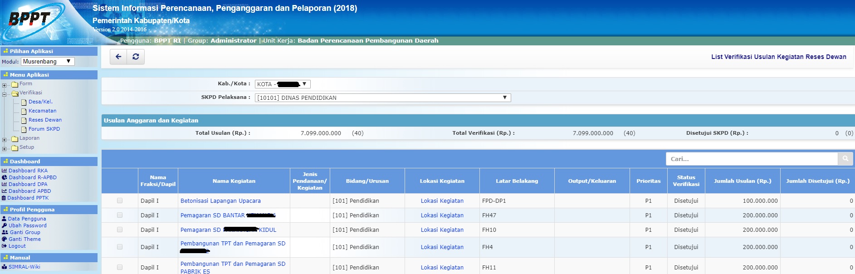Screen dimensions: 855x274
Task: Click the SIMRAL-Wiki icon
Action: pos(5,267)
